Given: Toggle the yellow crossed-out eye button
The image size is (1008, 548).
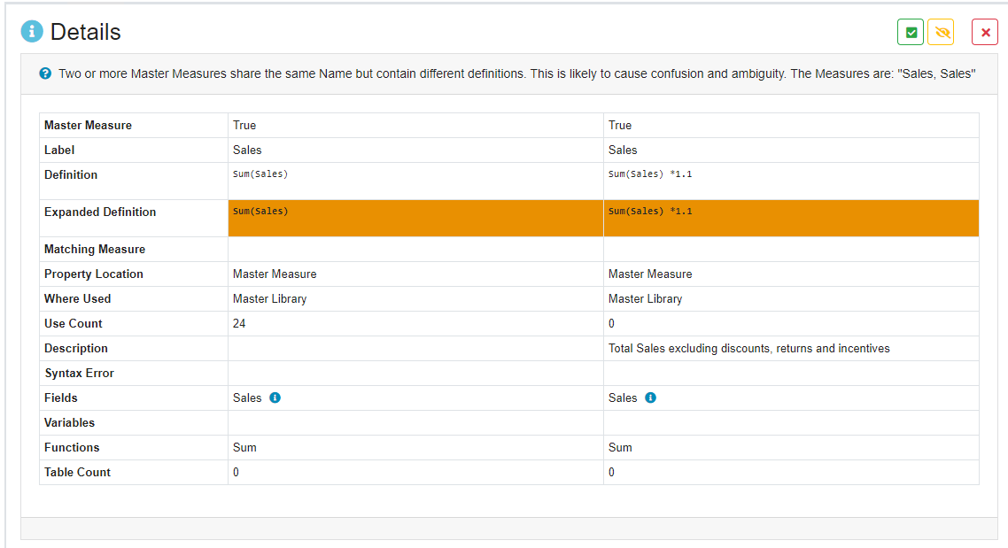Looking at the screenshot, I should [x=941, y=33].
